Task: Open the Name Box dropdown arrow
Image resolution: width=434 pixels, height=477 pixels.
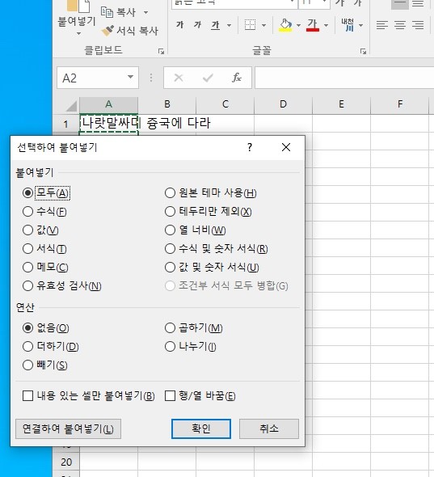Action: [x=130, y=78]
